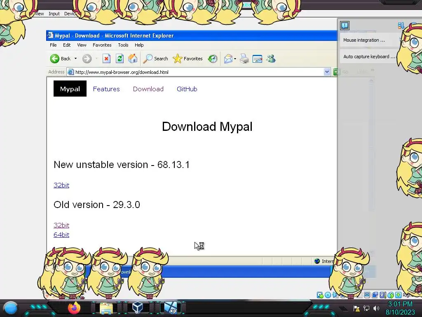
Task: Click the Edit page toolbar icon
Action: (257, 59)
